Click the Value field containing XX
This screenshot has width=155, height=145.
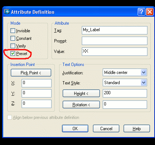(115, 51)
